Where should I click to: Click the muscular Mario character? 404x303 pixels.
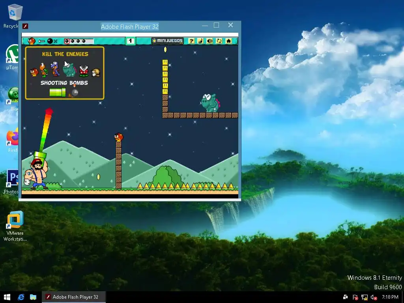(36, 174)
